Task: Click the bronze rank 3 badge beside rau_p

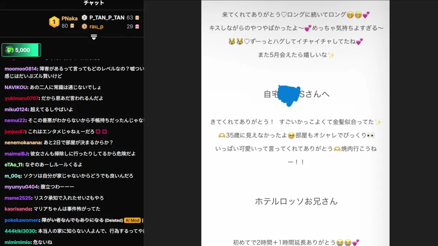Action: pyautogui.click(x=84, y=26)
